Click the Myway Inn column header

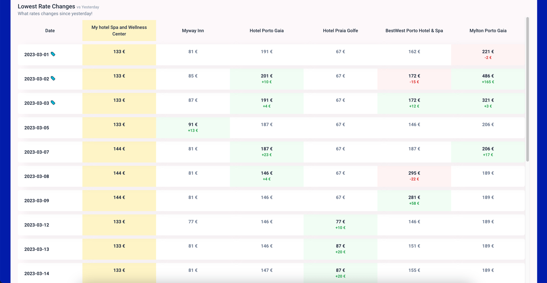pyautogui.click(x=193, y=31)
